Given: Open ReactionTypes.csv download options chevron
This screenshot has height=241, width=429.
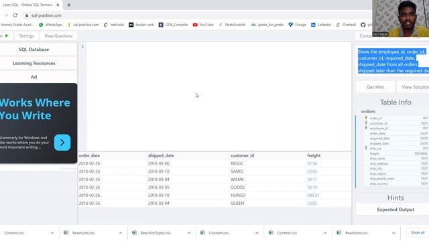Looking at the screenshot, I should click(x=189, y=233).
